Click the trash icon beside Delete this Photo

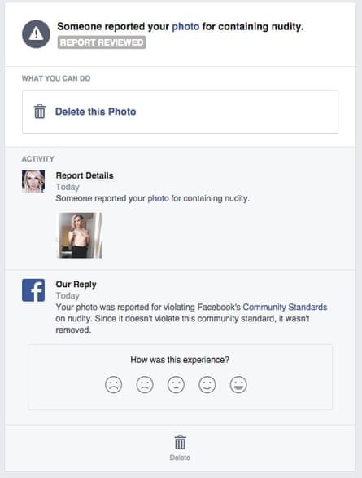(x=40, y=112)
